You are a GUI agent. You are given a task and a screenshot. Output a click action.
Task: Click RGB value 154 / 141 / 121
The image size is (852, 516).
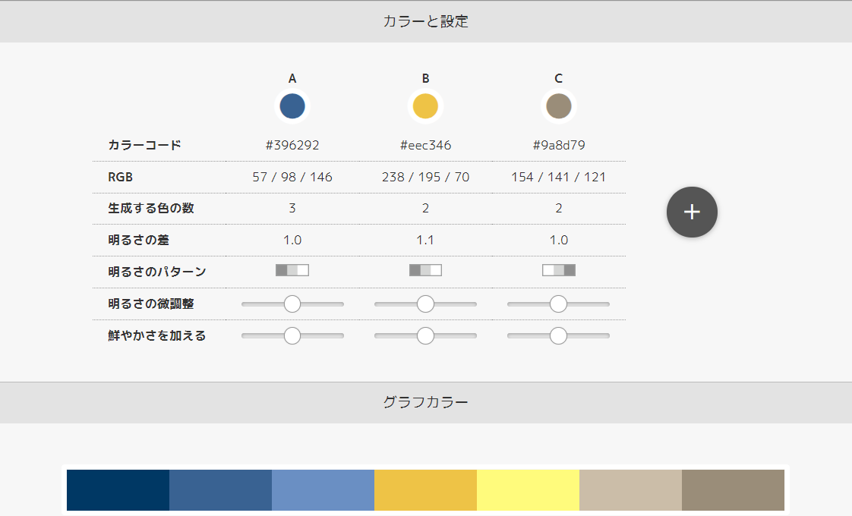tap(559, 177)
